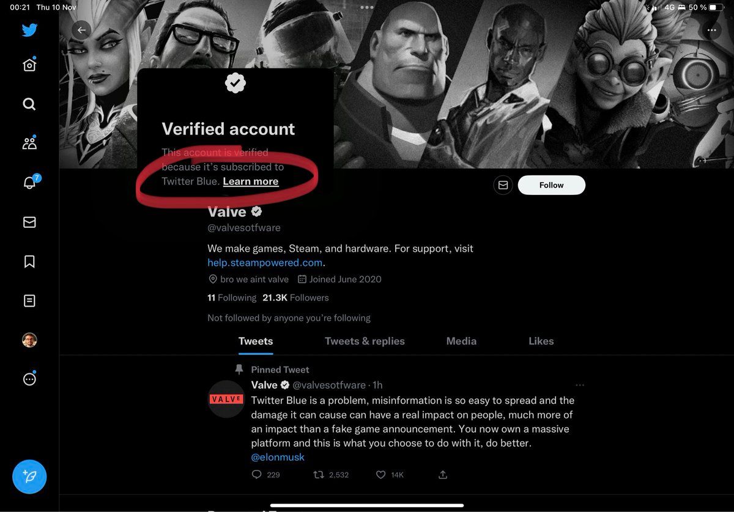Expand the pinned tweet's more options
Screen dimensions: 734x512
(580, 385)
